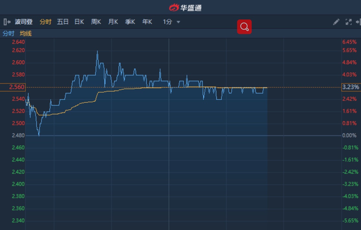Screen dimensions: 361x230
Task: Select the pencil drawing tool icon
Action: (x=336, y=22)
